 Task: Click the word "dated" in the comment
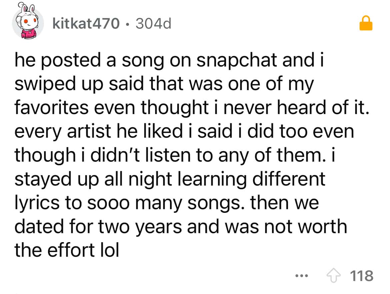[38, 227]
